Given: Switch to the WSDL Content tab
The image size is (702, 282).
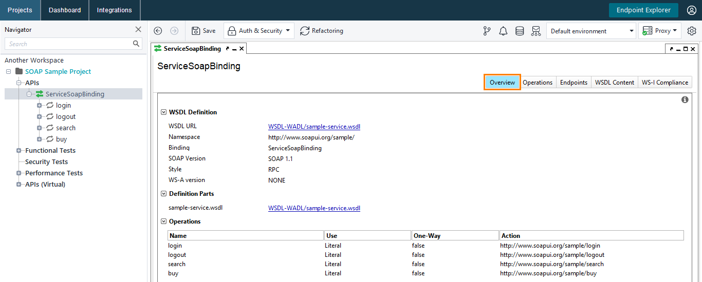Looking at the screenshot, I should pos(614,82).
